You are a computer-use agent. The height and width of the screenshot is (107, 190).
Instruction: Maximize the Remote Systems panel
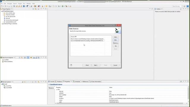pos(46,82)
